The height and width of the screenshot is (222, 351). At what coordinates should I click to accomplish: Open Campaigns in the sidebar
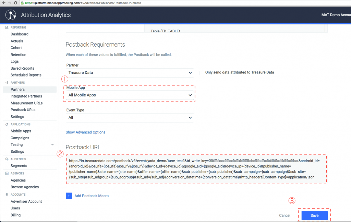point(20,138)
